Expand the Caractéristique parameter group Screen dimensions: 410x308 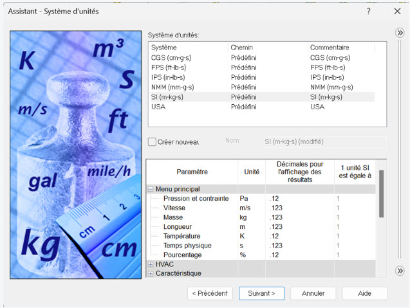[151, 273]
